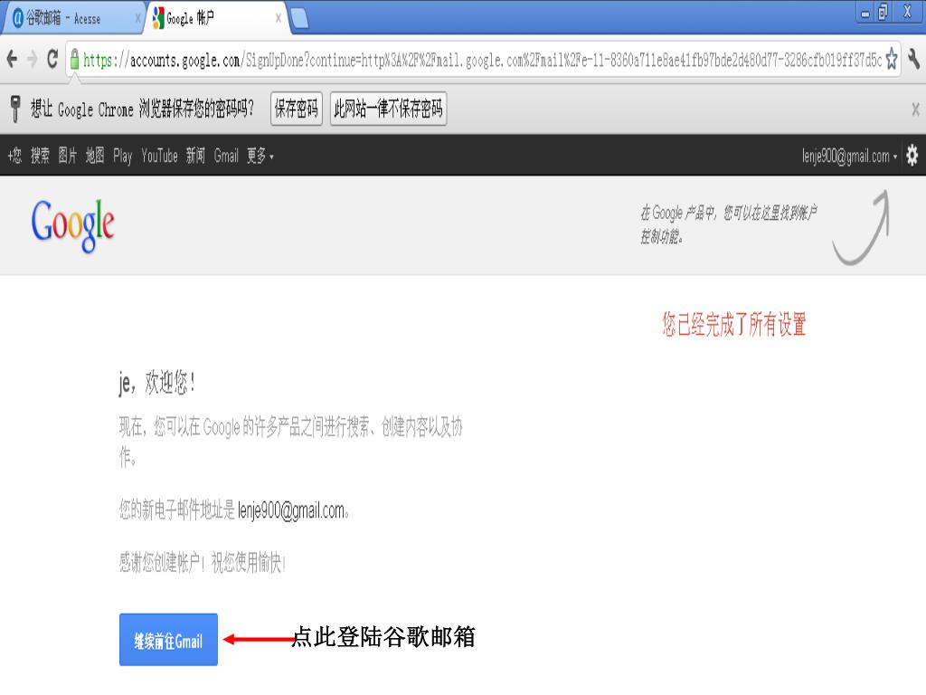This screenshot has width=926, height=695.
Task: Close the 谷歌邮箱 tab
Action: click(138, 18)
